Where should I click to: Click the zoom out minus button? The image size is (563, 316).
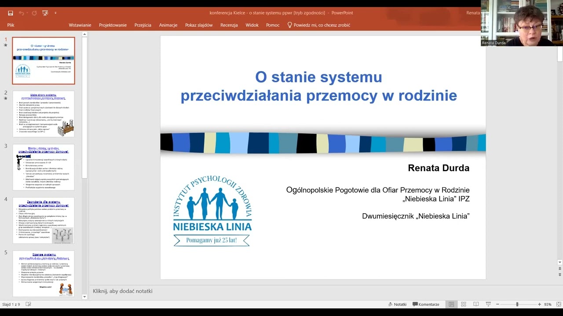coord(497,304)
